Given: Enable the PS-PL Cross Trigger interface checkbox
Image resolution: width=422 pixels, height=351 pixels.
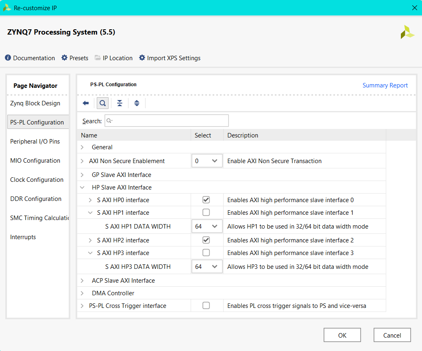Looking at the screenshot, I should click(x=206, y=305).
